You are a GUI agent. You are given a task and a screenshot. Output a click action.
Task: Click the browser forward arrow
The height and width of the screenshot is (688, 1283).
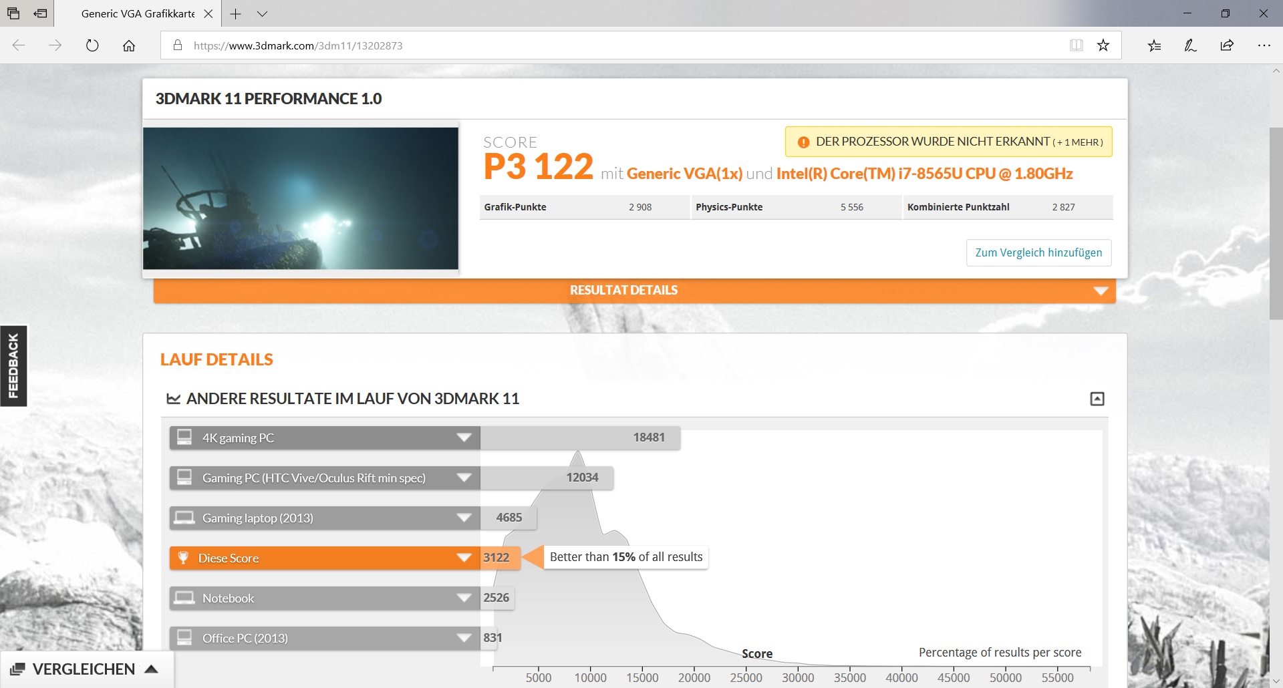point(55,45)
